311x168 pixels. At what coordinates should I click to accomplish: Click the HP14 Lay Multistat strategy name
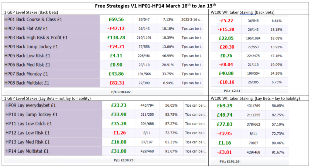pos(27,151)
